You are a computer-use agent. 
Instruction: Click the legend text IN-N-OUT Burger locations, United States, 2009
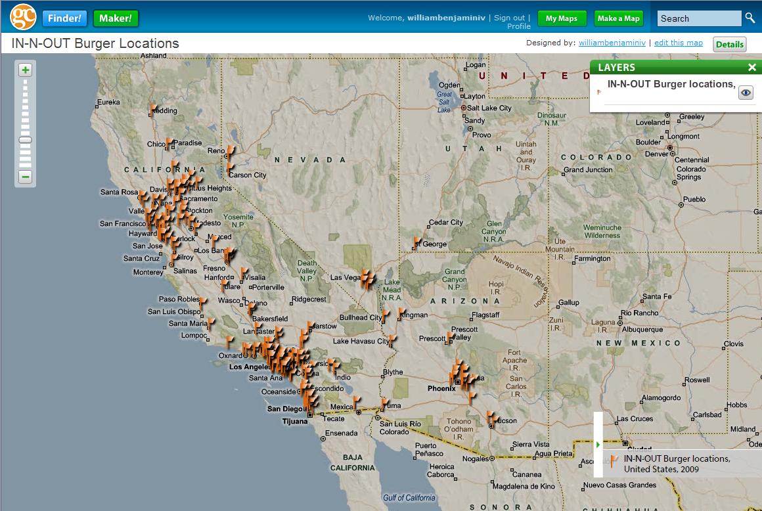tap(677, 464)
